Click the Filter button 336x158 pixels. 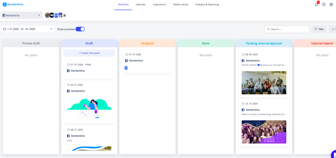tap(319, 29)
